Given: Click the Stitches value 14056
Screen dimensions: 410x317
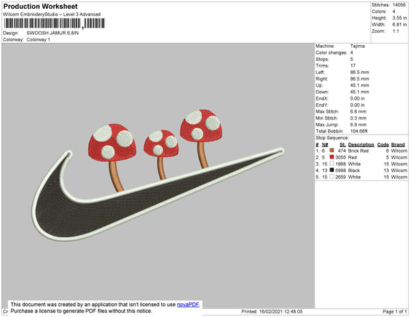Looking at the screenshot, I should (399, 5).
